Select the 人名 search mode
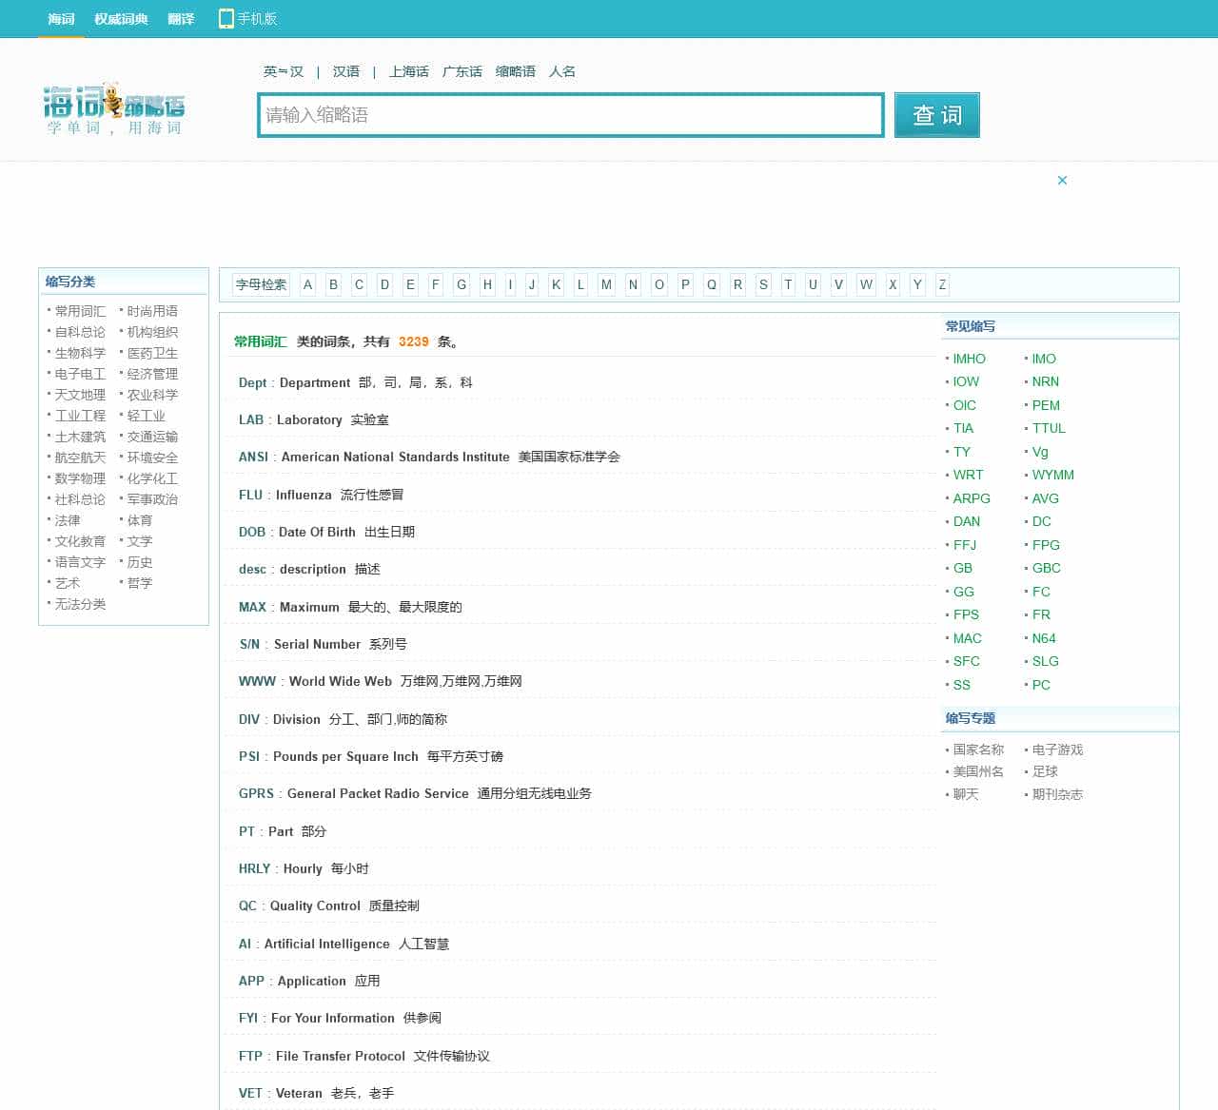The image size is (1218, 1110). (562, 71)
